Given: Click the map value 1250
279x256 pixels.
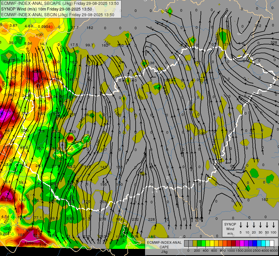Looking at the screenshot, I should (29, 243).
